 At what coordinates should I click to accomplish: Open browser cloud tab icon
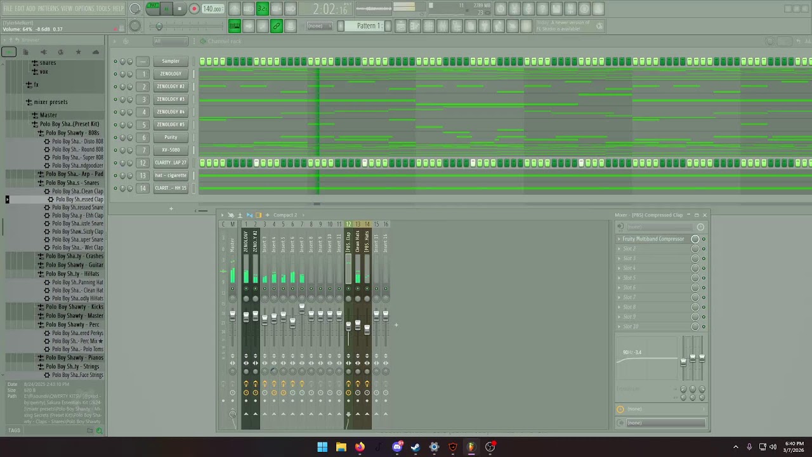pos(96,52)
